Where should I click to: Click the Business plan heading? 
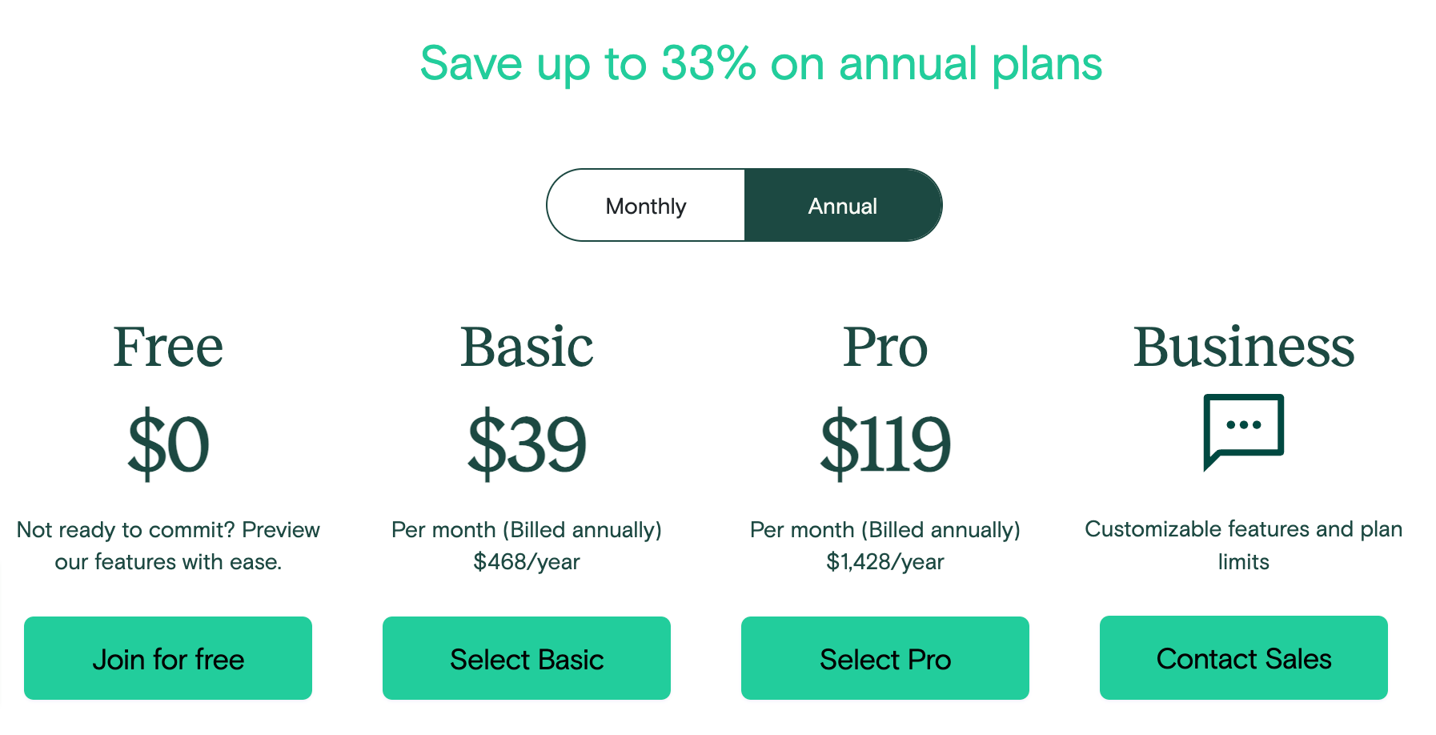[x=1243, y=347]
